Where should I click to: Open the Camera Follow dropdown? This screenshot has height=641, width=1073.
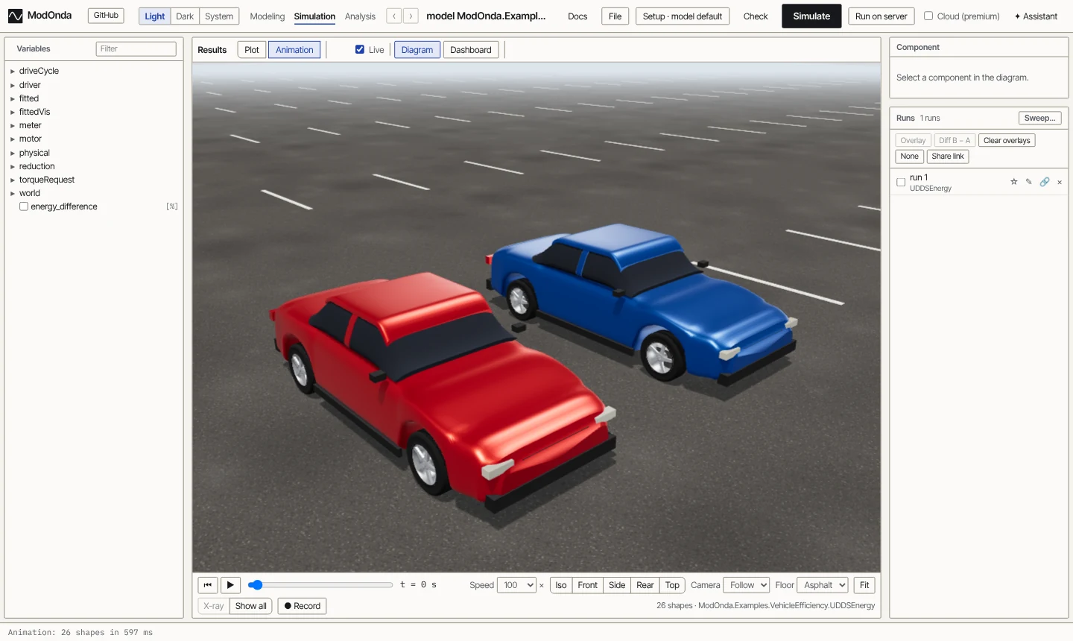747,585
